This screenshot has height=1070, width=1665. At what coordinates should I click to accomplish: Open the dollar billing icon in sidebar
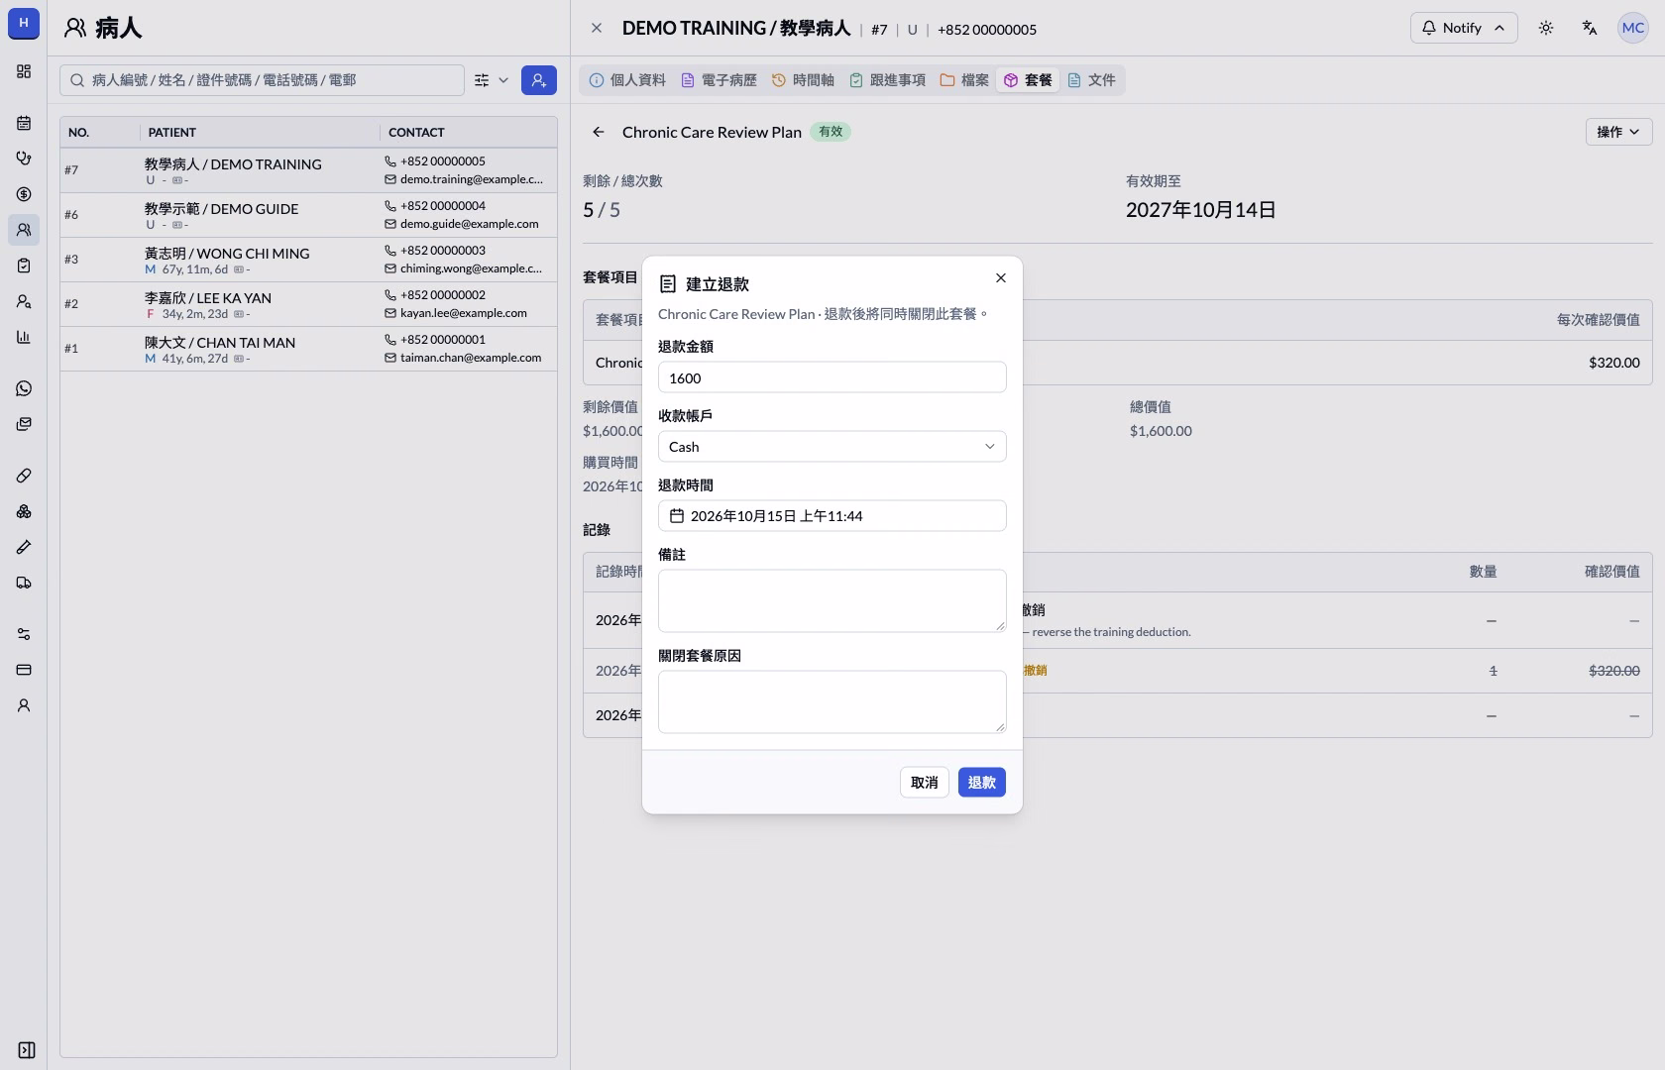[24, 194]
